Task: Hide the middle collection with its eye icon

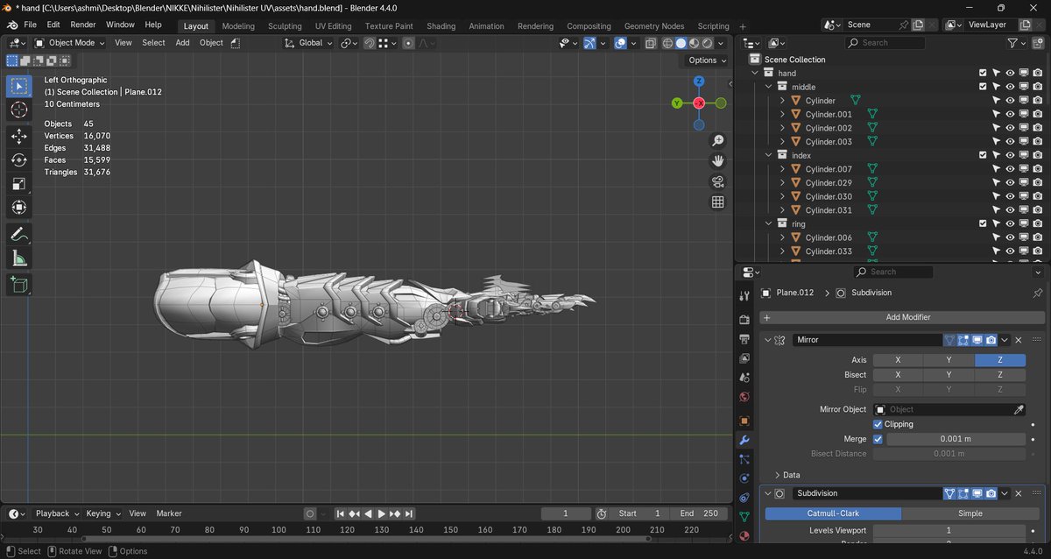Action: point(1010,87)
